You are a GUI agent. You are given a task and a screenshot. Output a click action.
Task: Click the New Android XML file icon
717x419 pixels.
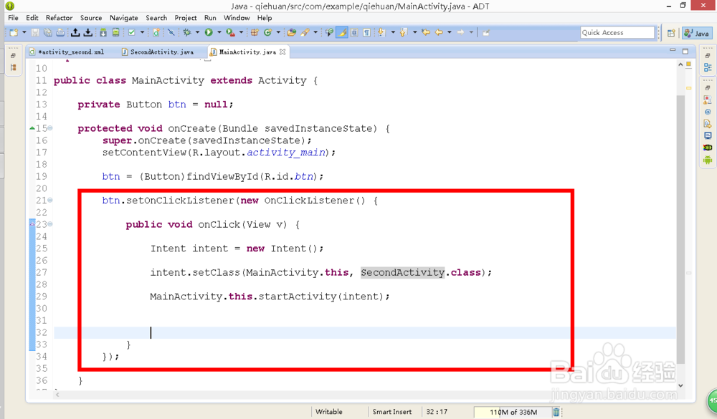[156, 32]
